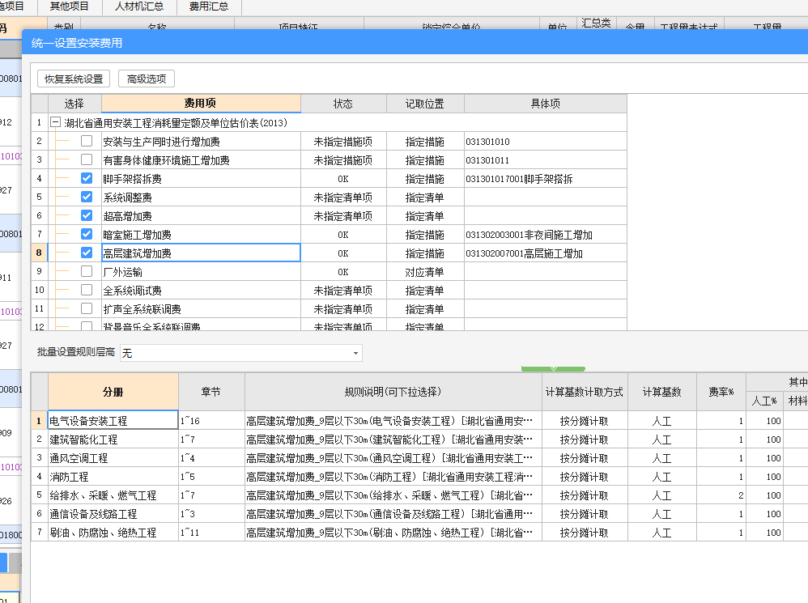
Task: Disable the 暗室施工增加费 checkbox
Action: point(87,234)
